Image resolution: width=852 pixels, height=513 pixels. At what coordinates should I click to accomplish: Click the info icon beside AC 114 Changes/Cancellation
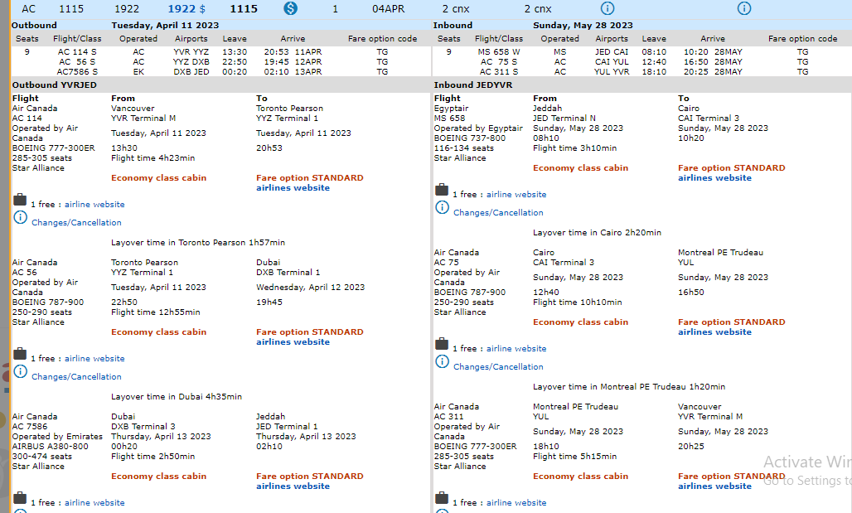tap(20, 217)
